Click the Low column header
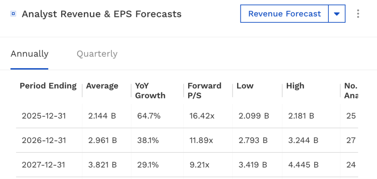377x179 pixels. click(245, 86)
